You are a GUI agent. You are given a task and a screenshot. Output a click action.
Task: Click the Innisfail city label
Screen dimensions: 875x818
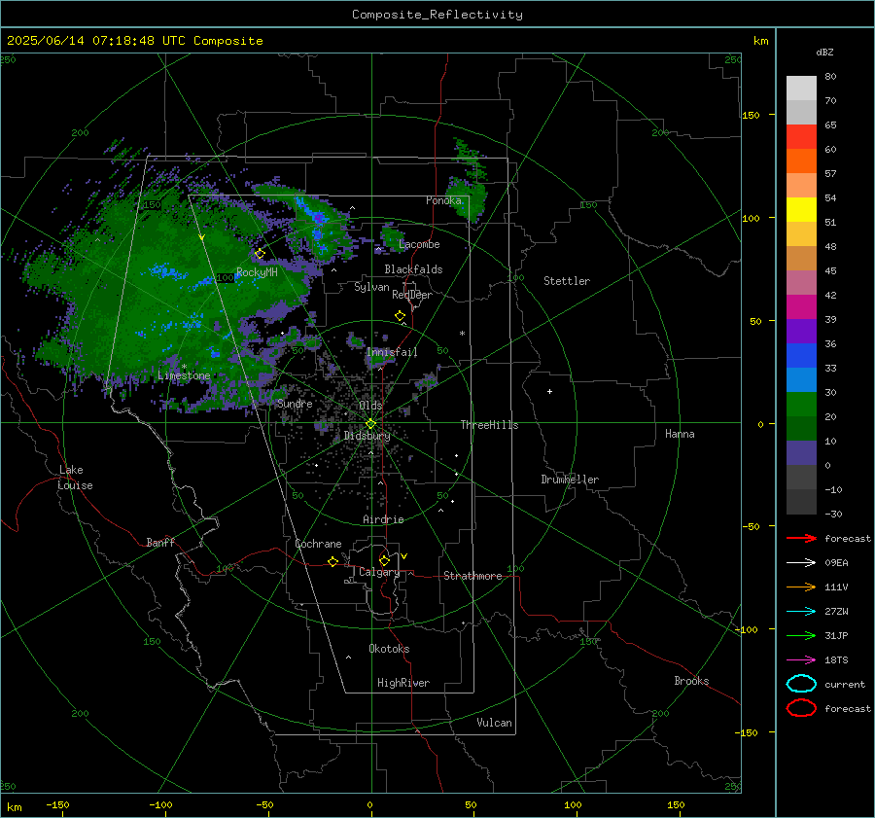click(392, 352)
